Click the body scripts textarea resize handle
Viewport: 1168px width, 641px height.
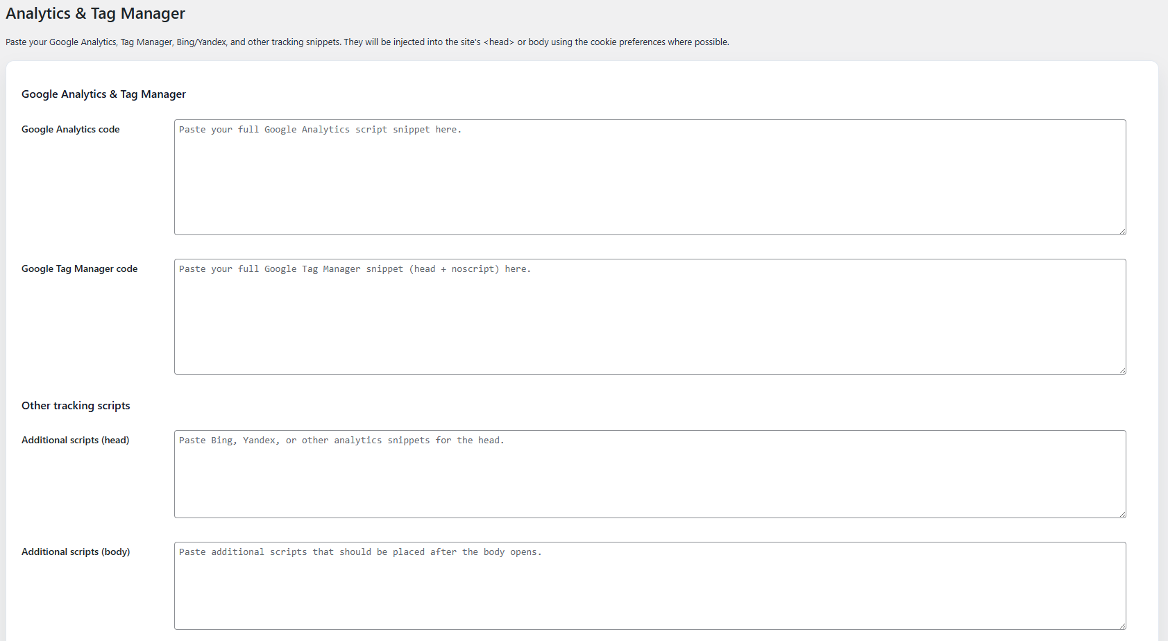(1122, 626)
